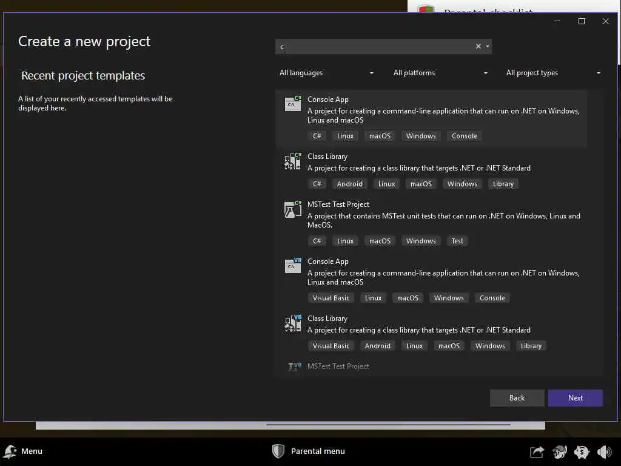
Task: Open the All languages filter
Action: click(327, 73)
